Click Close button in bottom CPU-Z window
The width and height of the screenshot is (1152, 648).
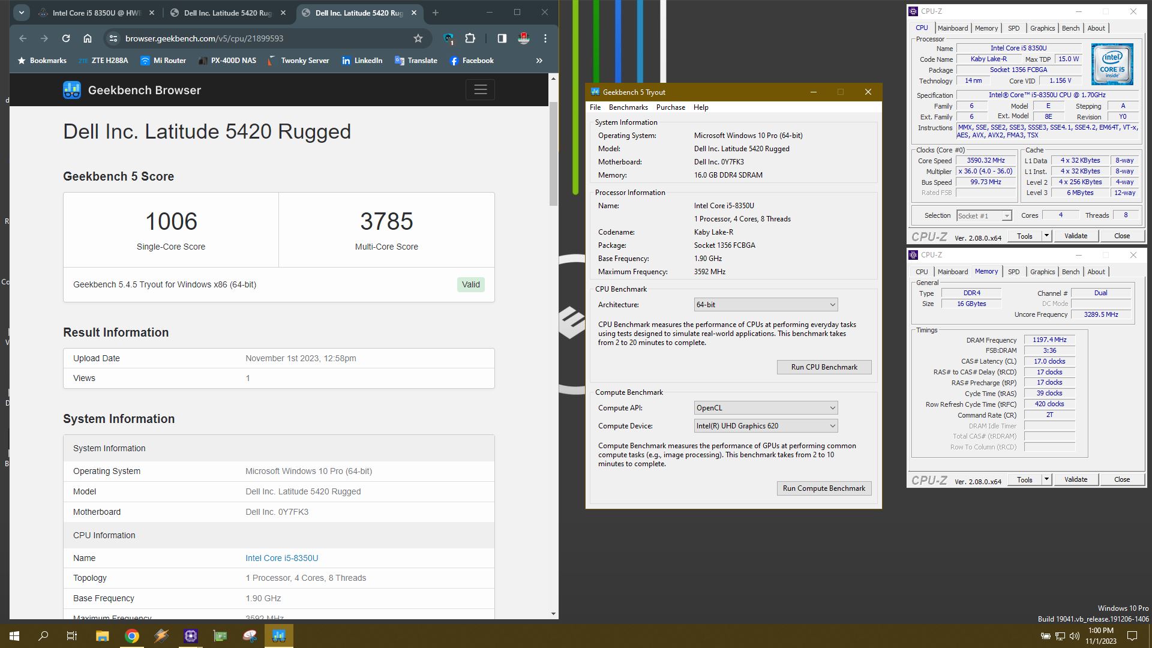(x=1121, y=479)
